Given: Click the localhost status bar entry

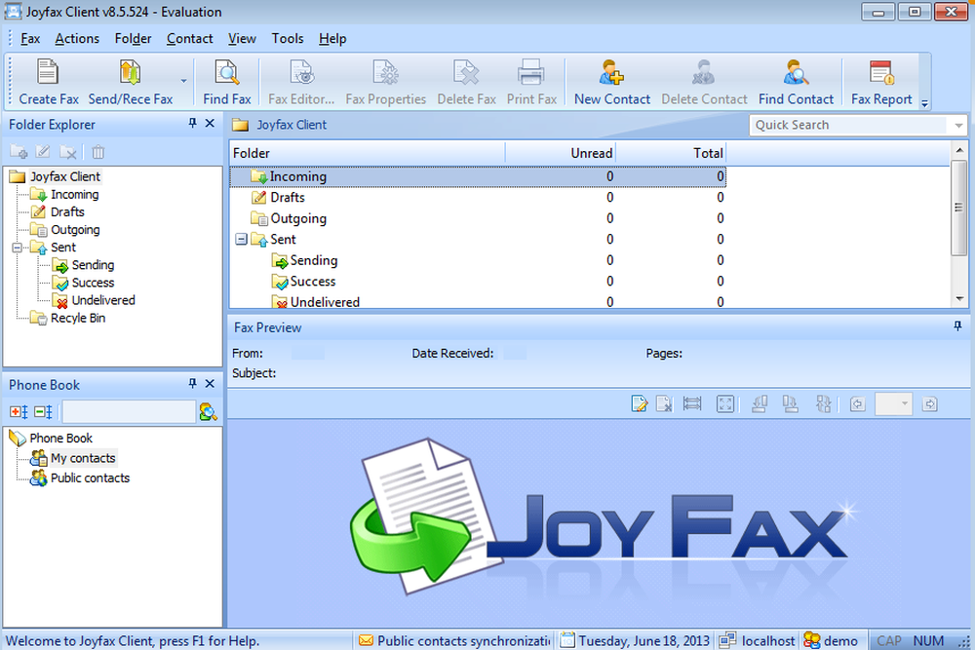Looking at the screenshot, I should 765,640.
